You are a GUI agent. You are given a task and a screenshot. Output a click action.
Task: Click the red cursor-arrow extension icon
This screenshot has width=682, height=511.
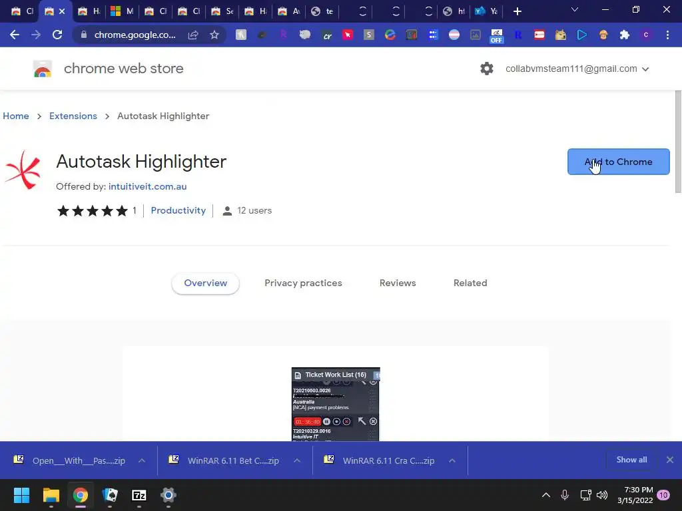(348, 35)
